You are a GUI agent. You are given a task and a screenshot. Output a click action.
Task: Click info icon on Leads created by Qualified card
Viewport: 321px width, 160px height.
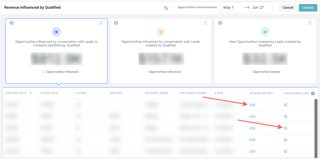[x=116, y=23]
